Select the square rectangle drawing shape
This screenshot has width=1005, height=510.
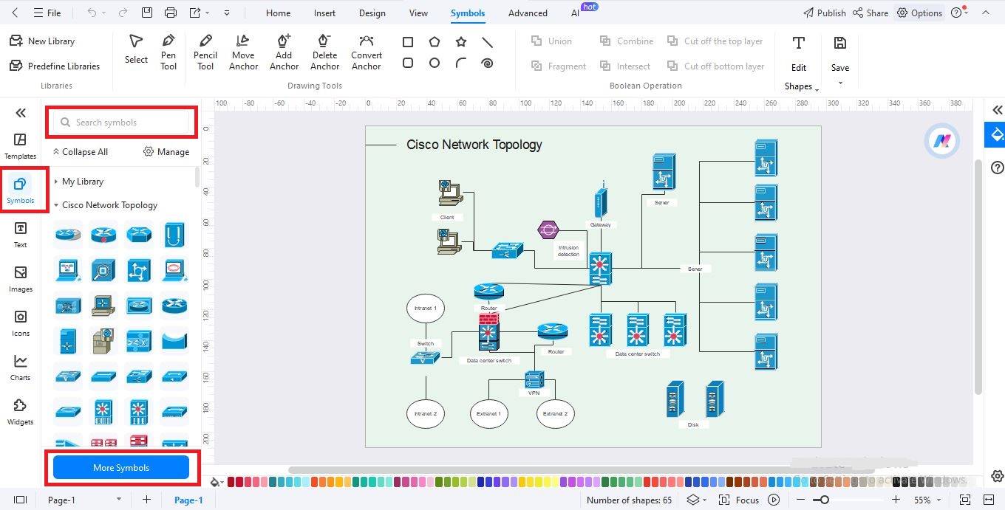pos(408,42)
